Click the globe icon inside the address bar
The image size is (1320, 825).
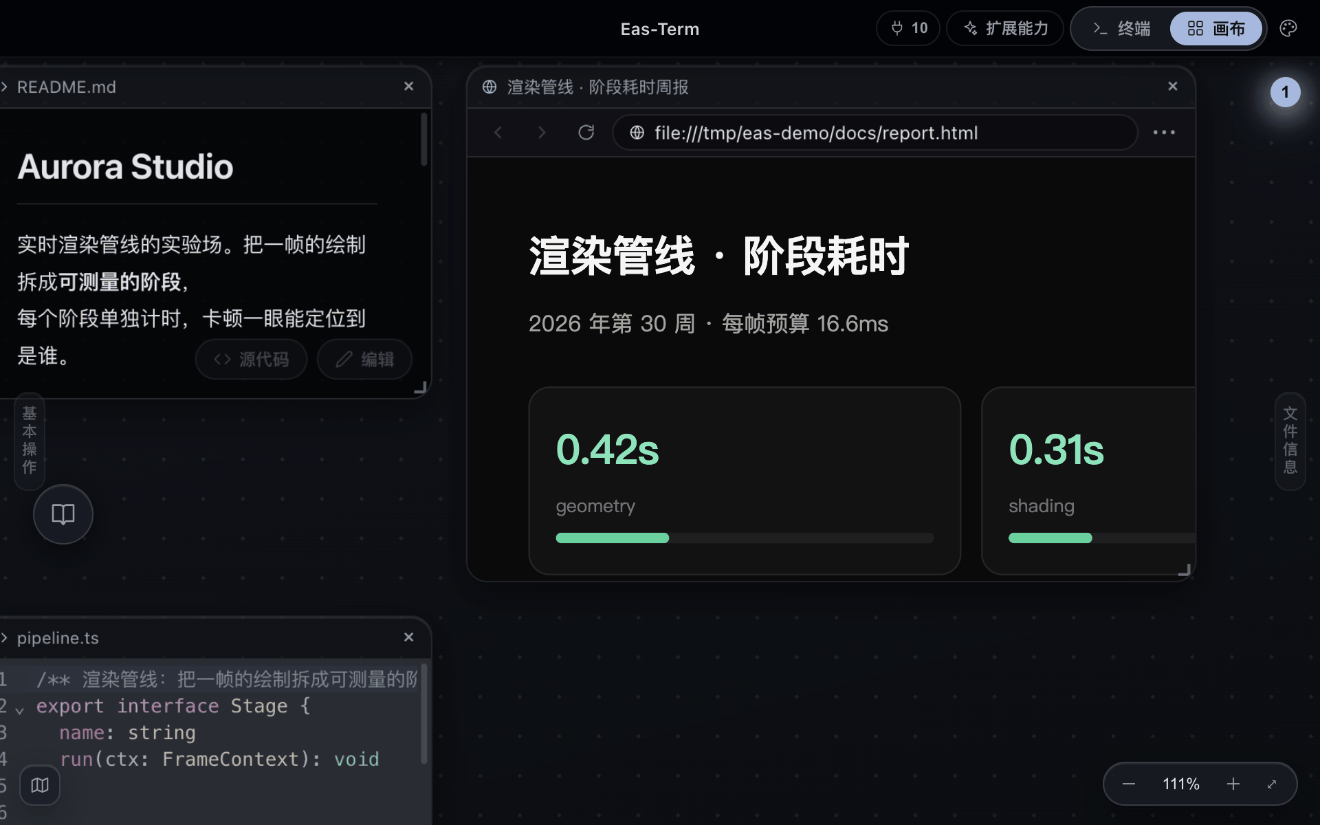[x=637, y=133]
